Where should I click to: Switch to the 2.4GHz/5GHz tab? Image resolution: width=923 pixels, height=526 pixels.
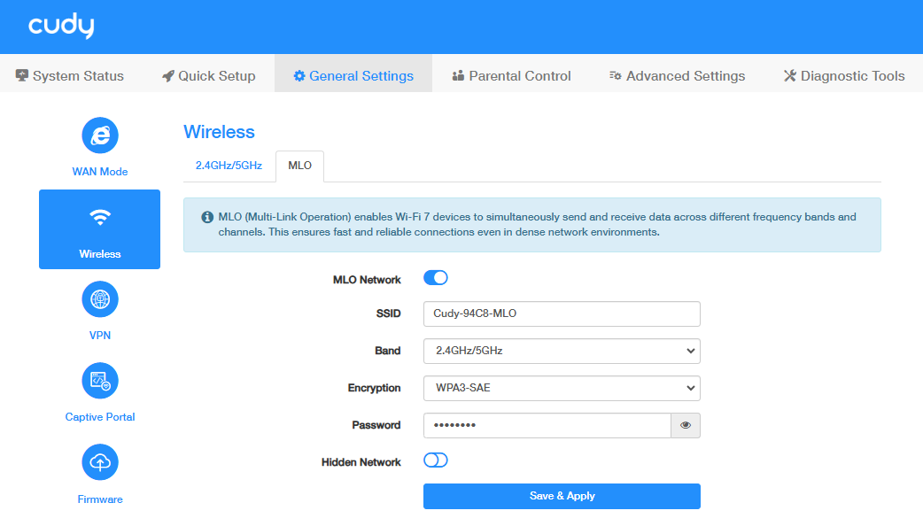tap(229, 166)
